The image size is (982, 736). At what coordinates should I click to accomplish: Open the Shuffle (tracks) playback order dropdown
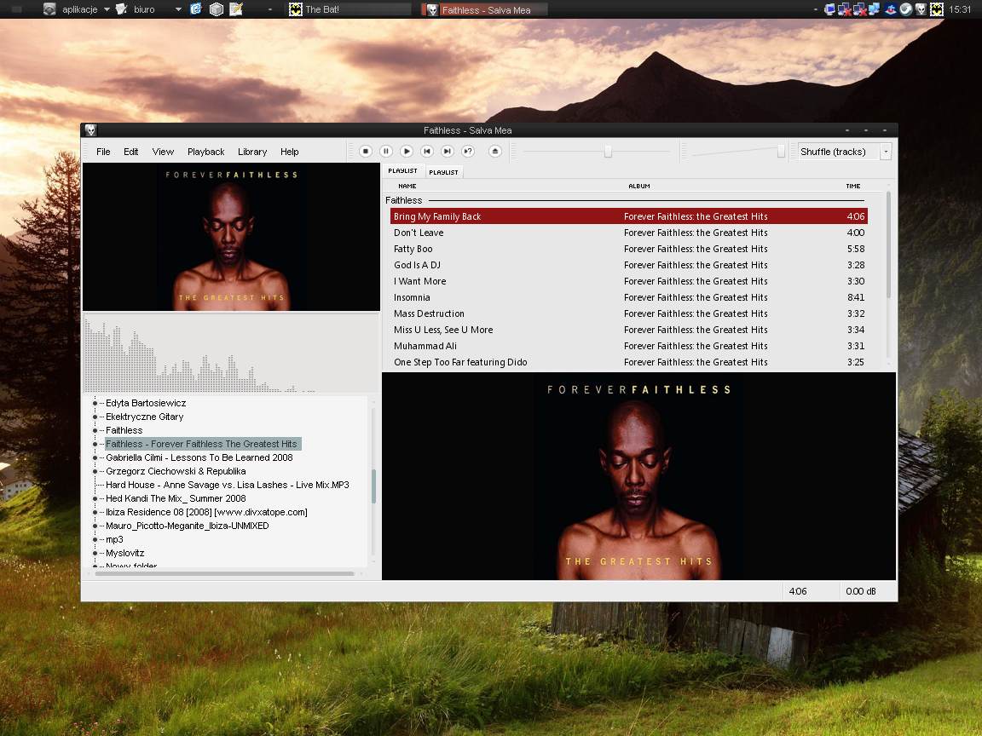[x=886, y=152]
